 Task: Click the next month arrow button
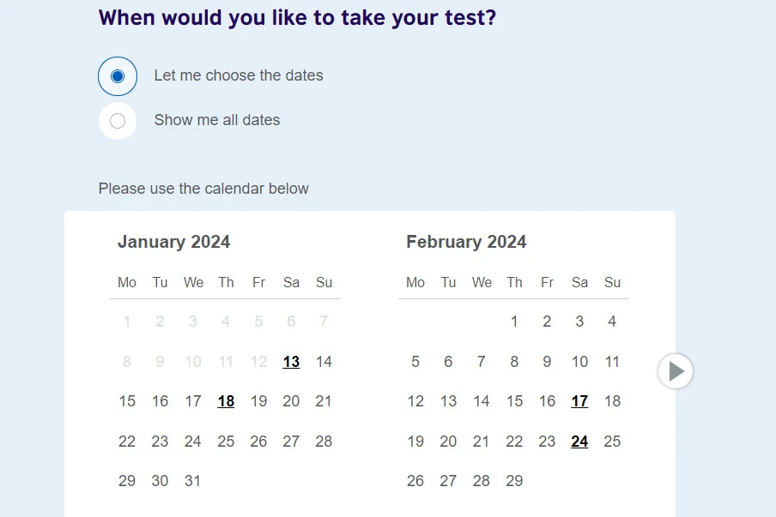coord(676,370)
